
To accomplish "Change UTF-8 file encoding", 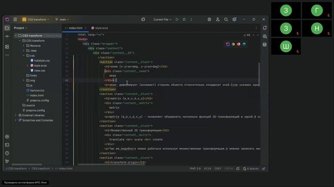I will [x=229, y=168].
